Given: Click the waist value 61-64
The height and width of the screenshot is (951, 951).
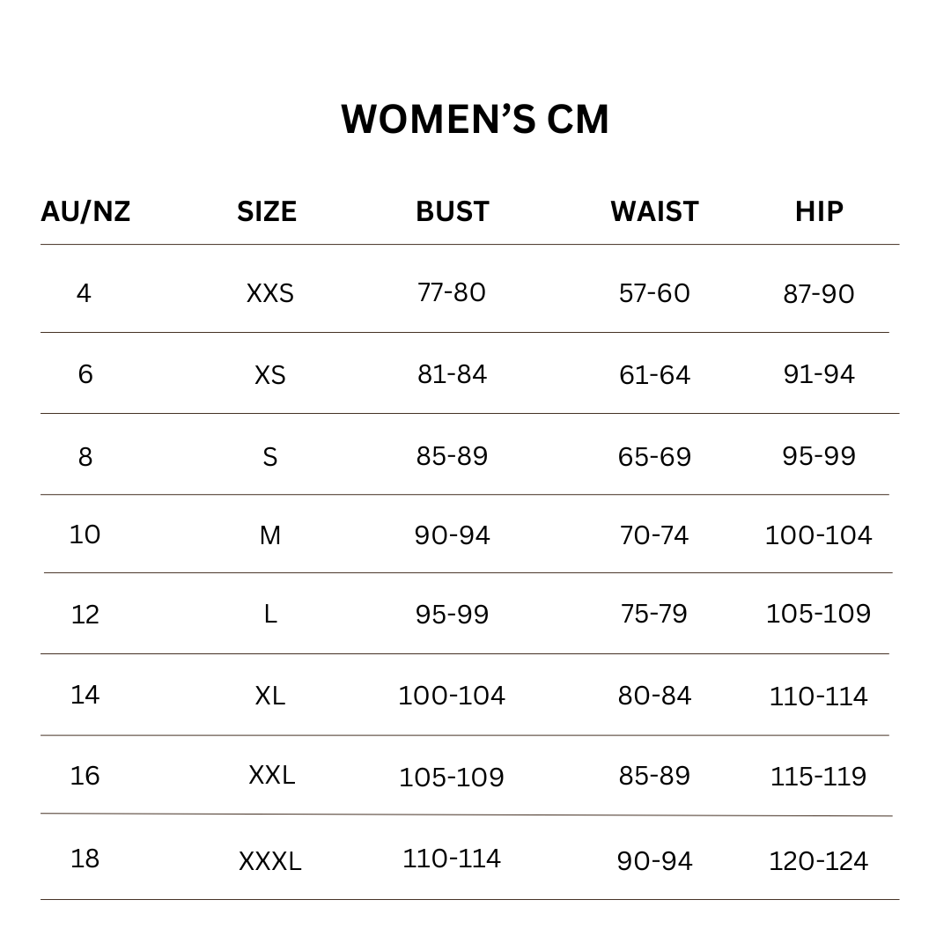Looking at the screenshot, I should pyautogui.click(x=654, y=375).
